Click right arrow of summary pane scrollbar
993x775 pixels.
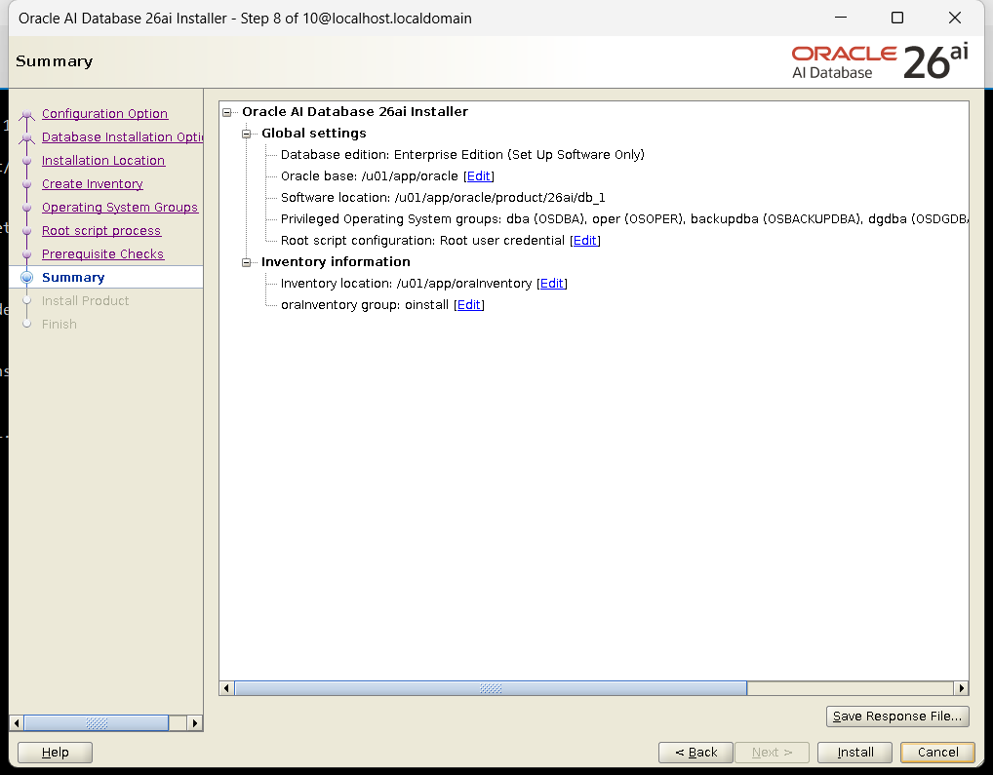962,688
